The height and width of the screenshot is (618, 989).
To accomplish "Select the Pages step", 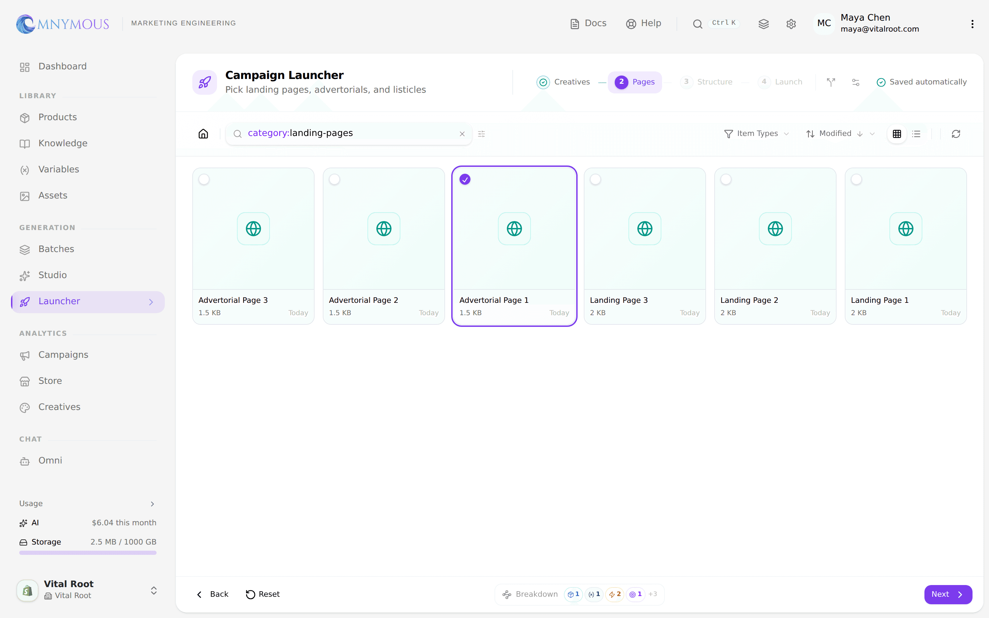I will [635, 82].
